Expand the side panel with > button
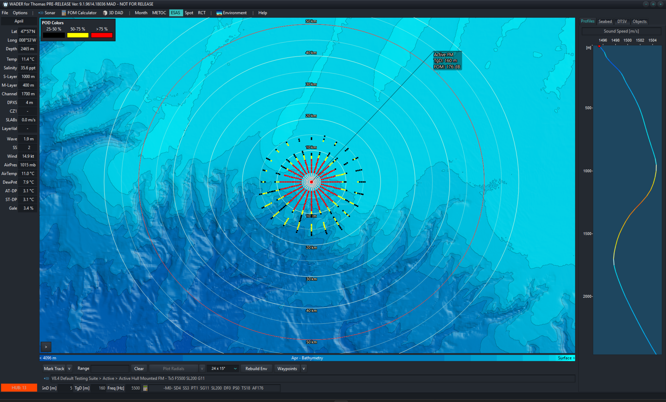666x402 pixels. 46,347
